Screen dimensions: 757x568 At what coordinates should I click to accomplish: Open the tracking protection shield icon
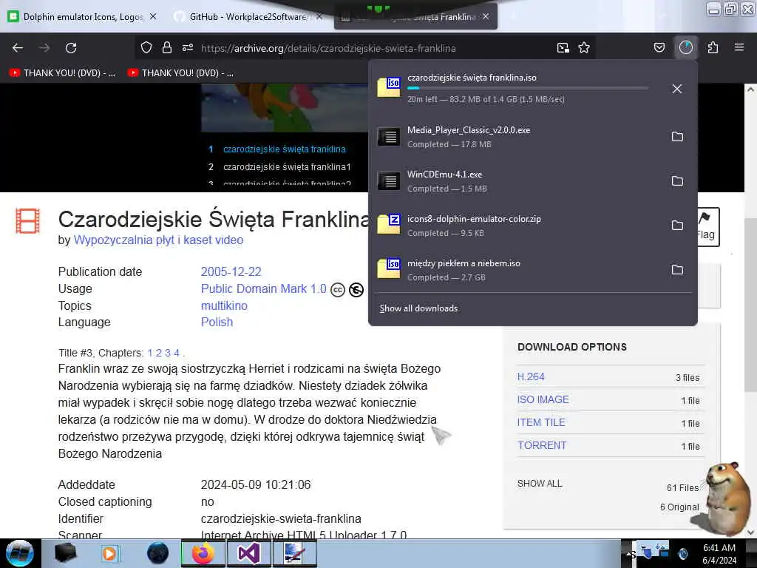tap(146, 48)
